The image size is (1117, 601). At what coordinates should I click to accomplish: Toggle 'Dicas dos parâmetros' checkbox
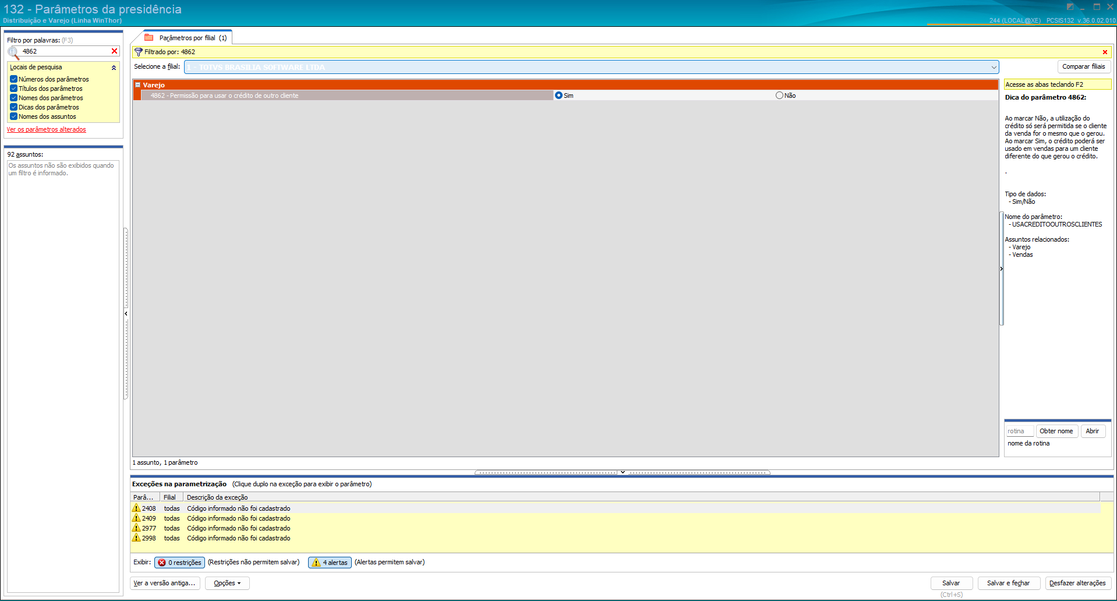click(13, 107)
